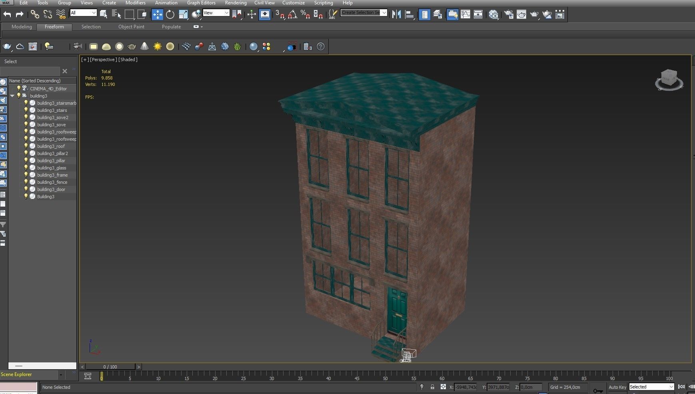This screenshot has width=695, height=394.
Task: Toggle the 3D Snaps icon
Action: [280, 14]
